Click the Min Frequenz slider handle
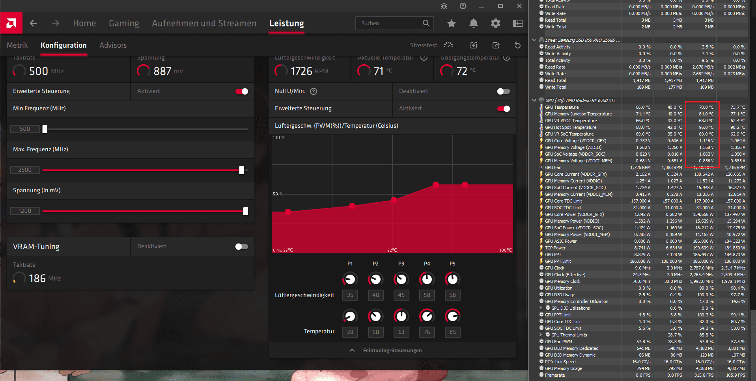Viewport: 756px width, 381px height. [x=45, y=129]
